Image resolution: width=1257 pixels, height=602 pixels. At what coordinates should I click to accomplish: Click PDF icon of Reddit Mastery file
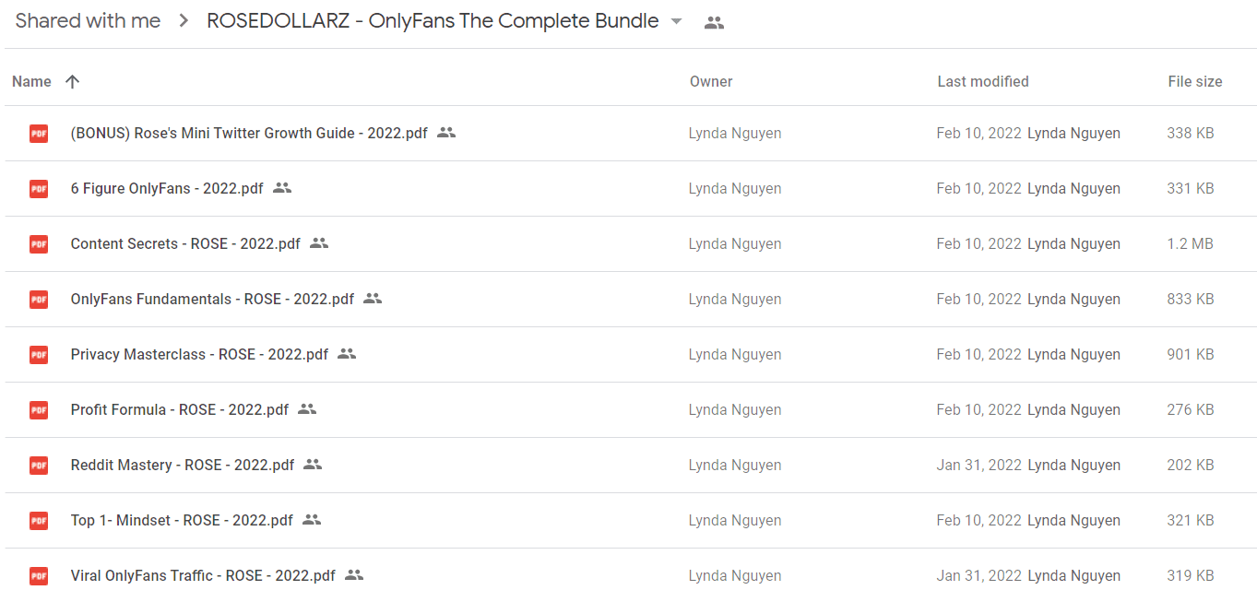(x=39, y=466)
